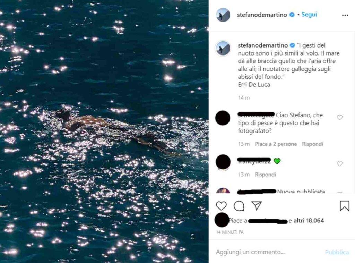Reply to the green heart comment
The image size is (355, 263).
[265, 175]
